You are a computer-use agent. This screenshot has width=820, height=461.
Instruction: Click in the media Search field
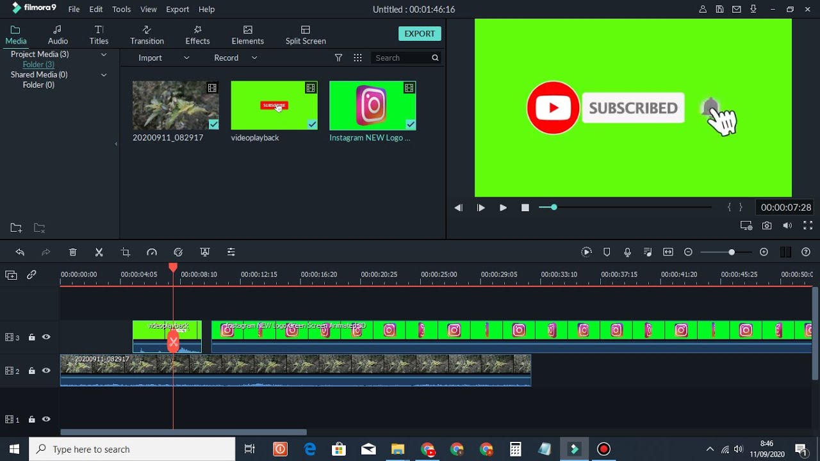406,58
